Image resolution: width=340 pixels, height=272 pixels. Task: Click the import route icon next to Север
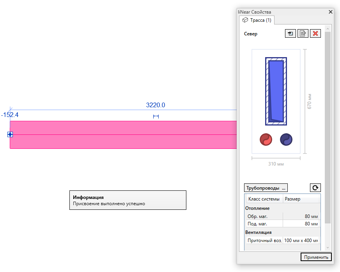290,33
